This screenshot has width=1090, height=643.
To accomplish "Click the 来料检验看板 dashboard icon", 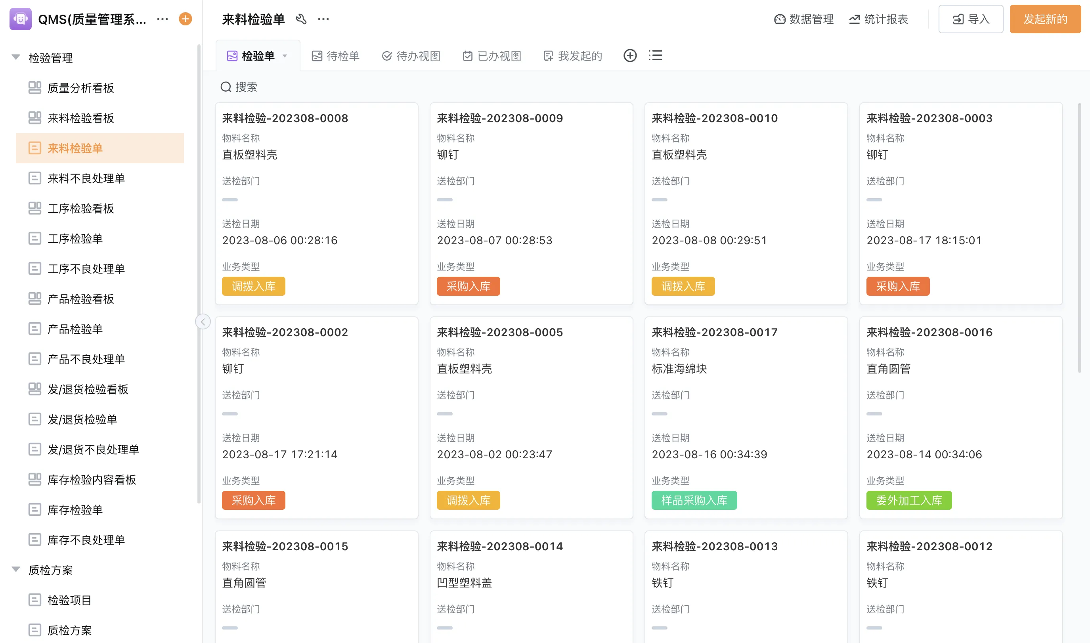I will [34, 118].
